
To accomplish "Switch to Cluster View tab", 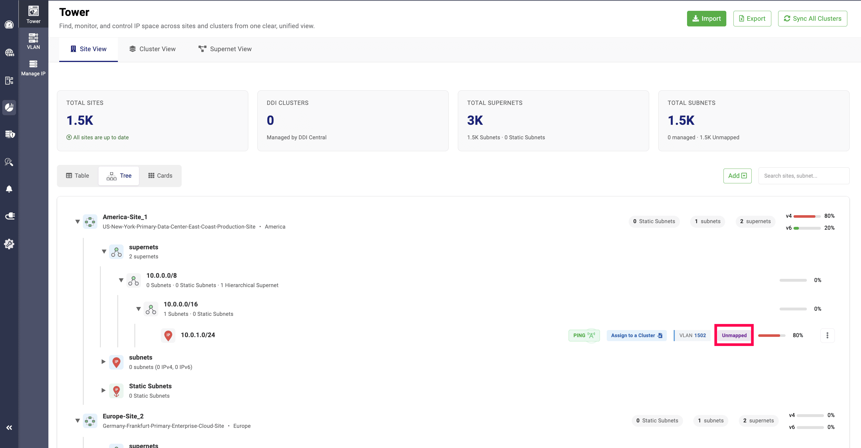I will pyautogui.click(x=152, y=49).
